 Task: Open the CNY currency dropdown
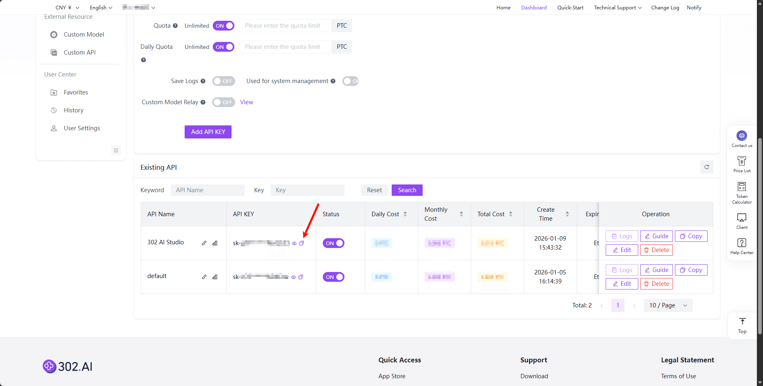(67, 7)
